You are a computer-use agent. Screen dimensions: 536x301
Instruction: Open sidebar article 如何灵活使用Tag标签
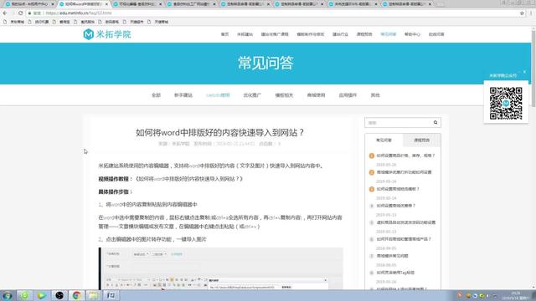tap(395, 273)
